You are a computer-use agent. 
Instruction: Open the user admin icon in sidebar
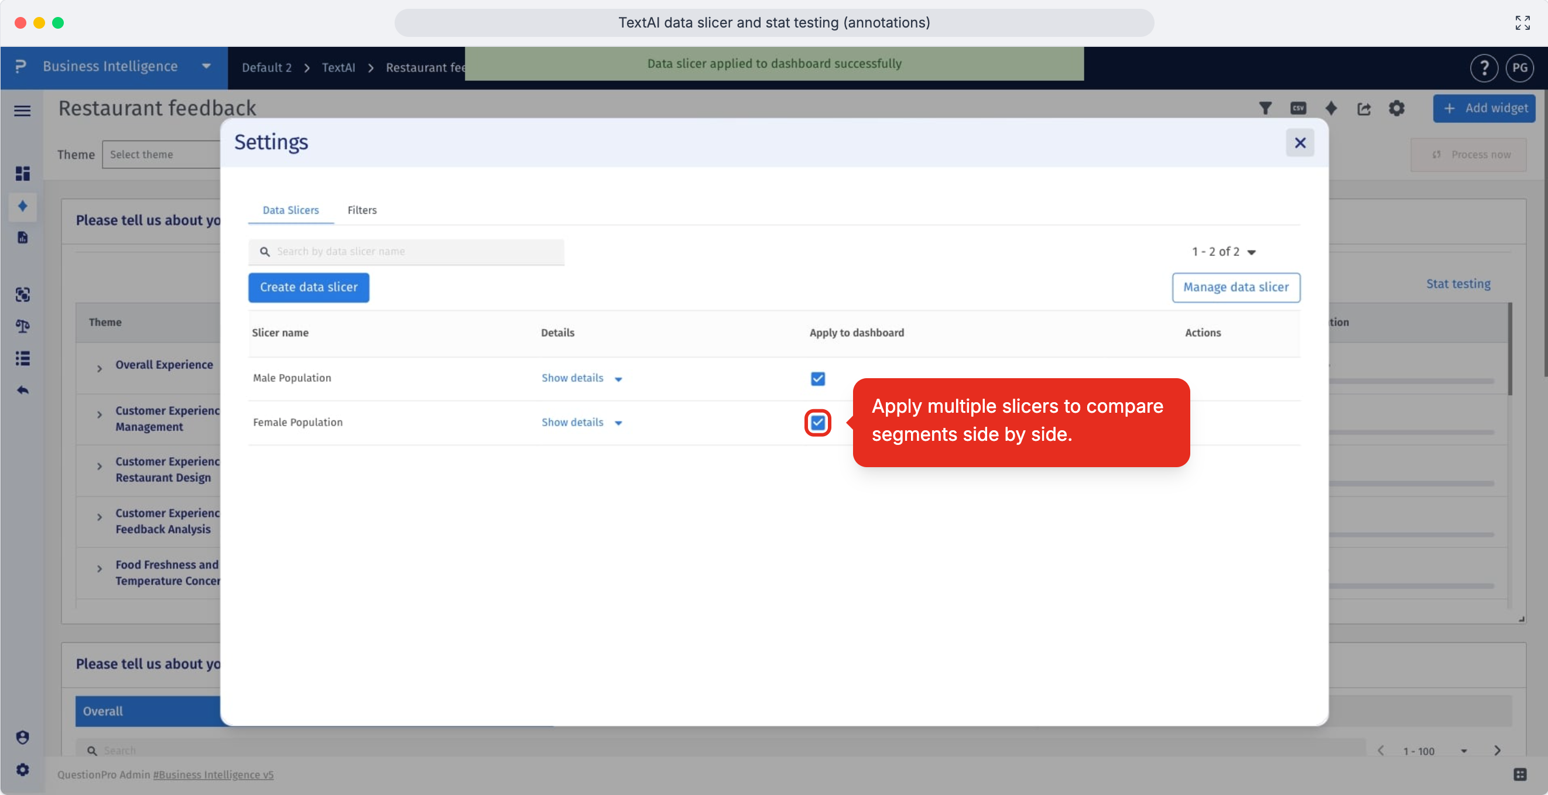tap(22, 738)
